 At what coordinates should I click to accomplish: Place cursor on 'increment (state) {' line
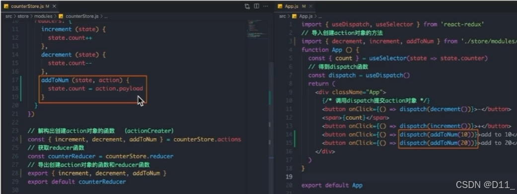tap(73, 29)
